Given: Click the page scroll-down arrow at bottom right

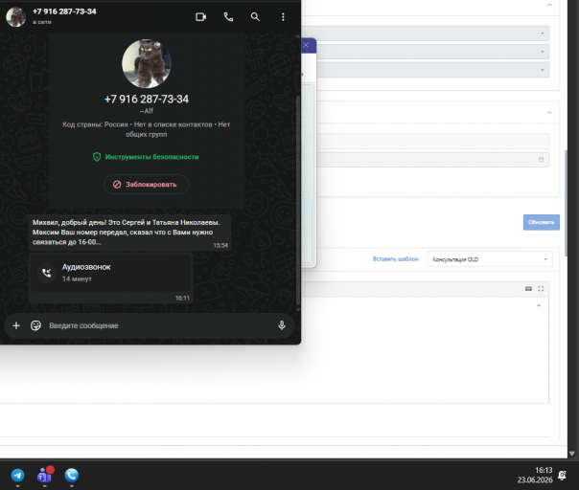Looking at the screenshot, I should pyautogui.click(x=572, y=454).
